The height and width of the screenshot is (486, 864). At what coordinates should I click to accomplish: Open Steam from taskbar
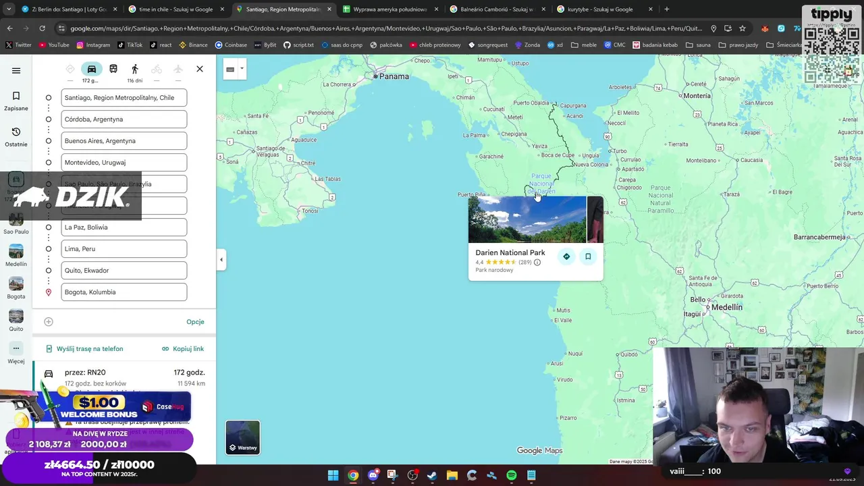click(x=432, y=475)
